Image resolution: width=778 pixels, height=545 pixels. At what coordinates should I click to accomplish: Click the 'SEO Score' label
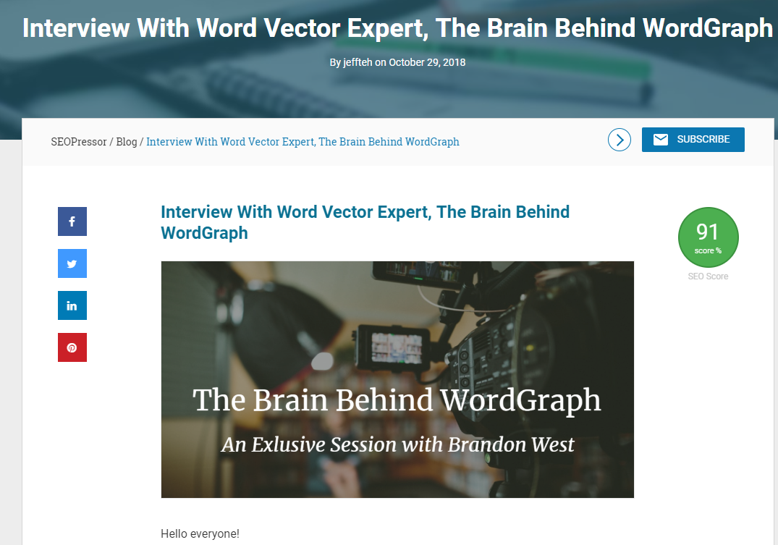708,276
